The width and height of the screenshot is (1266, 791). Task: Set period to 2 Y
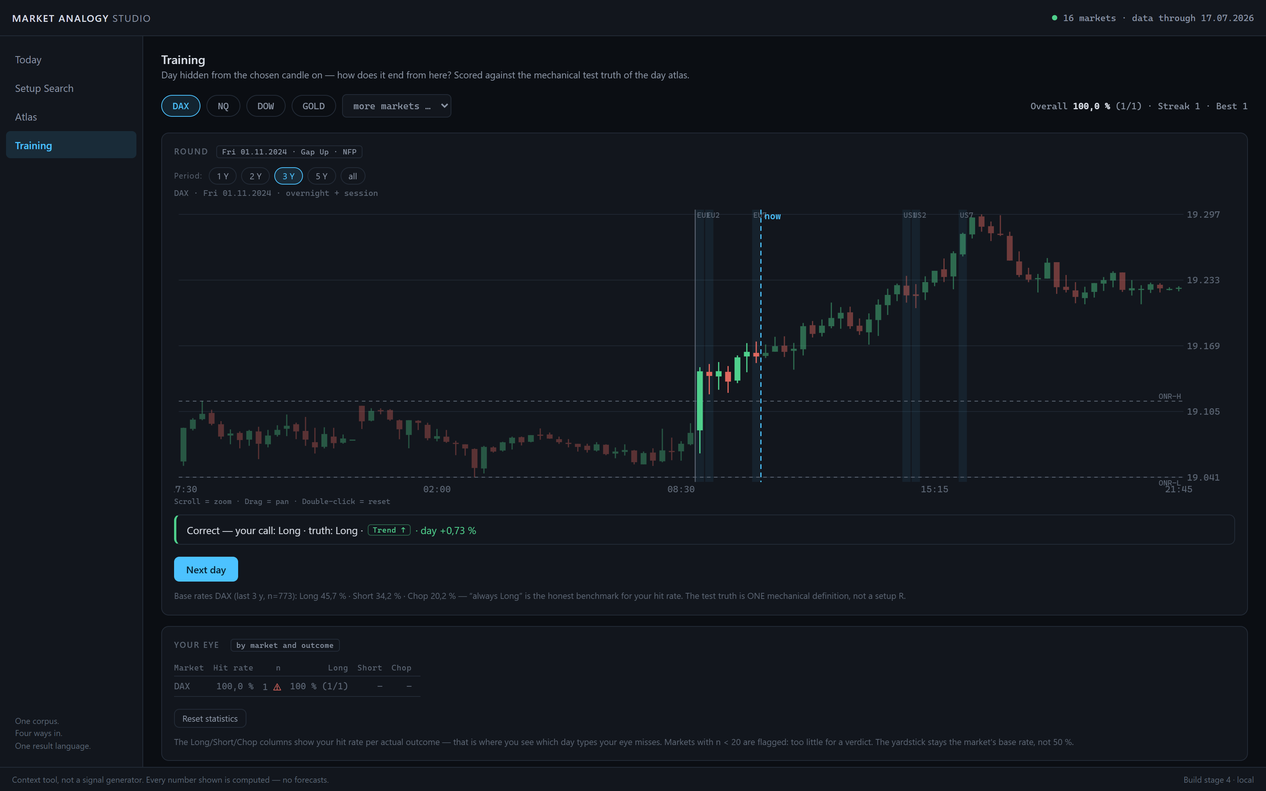tap(255, 176)
